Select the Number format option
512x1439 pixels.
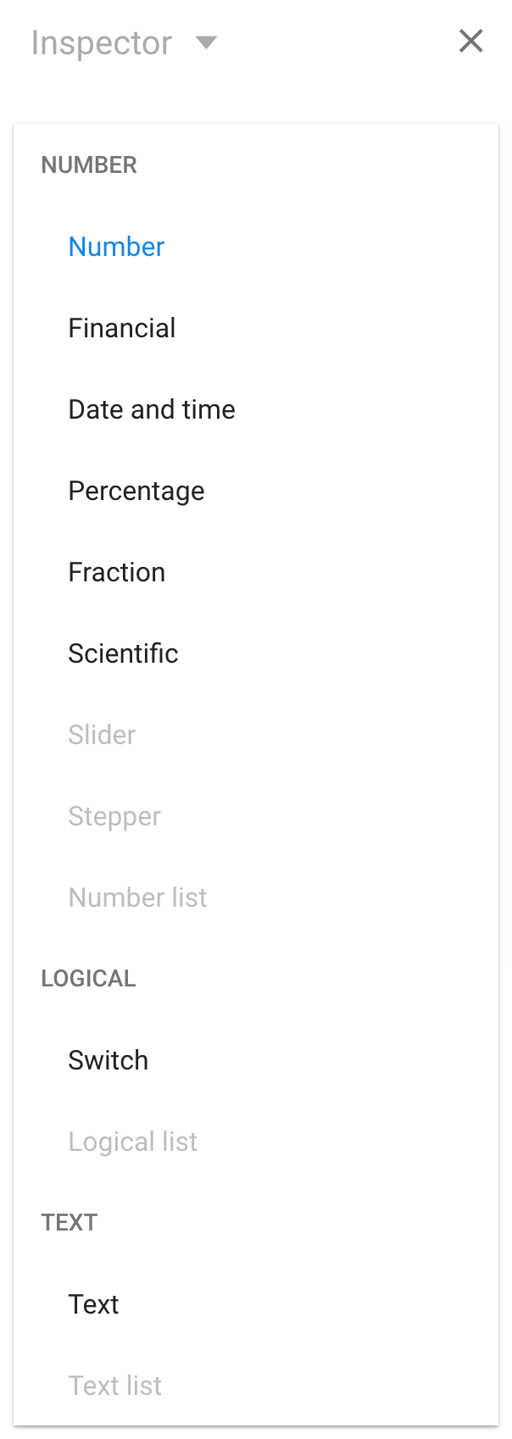click(x=256, y=247)
